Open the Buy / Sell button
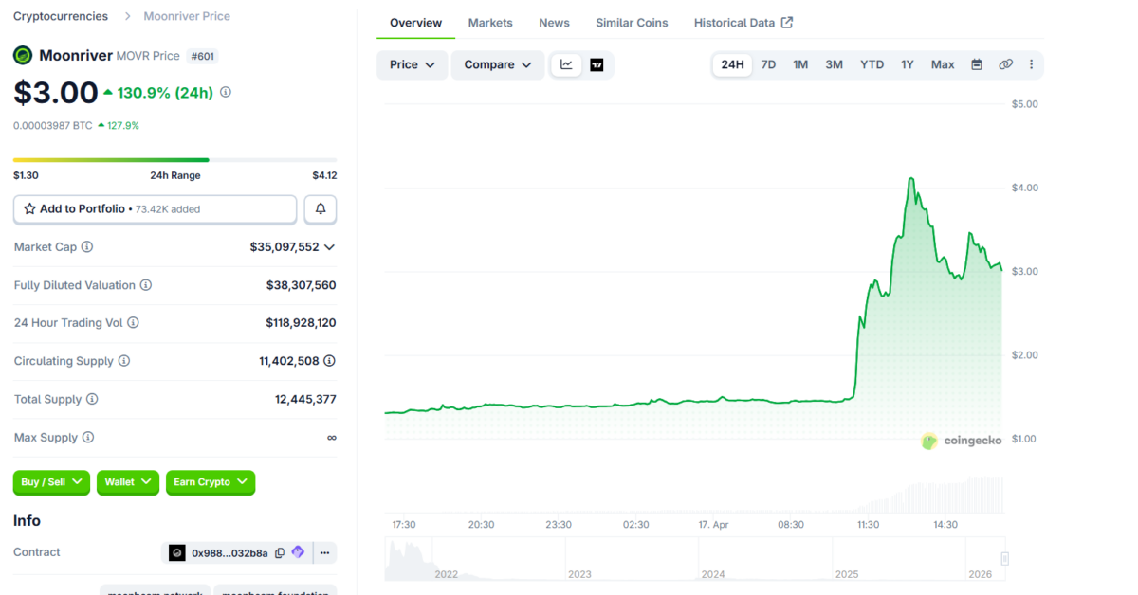1138x595 pixels. point(51,482)
